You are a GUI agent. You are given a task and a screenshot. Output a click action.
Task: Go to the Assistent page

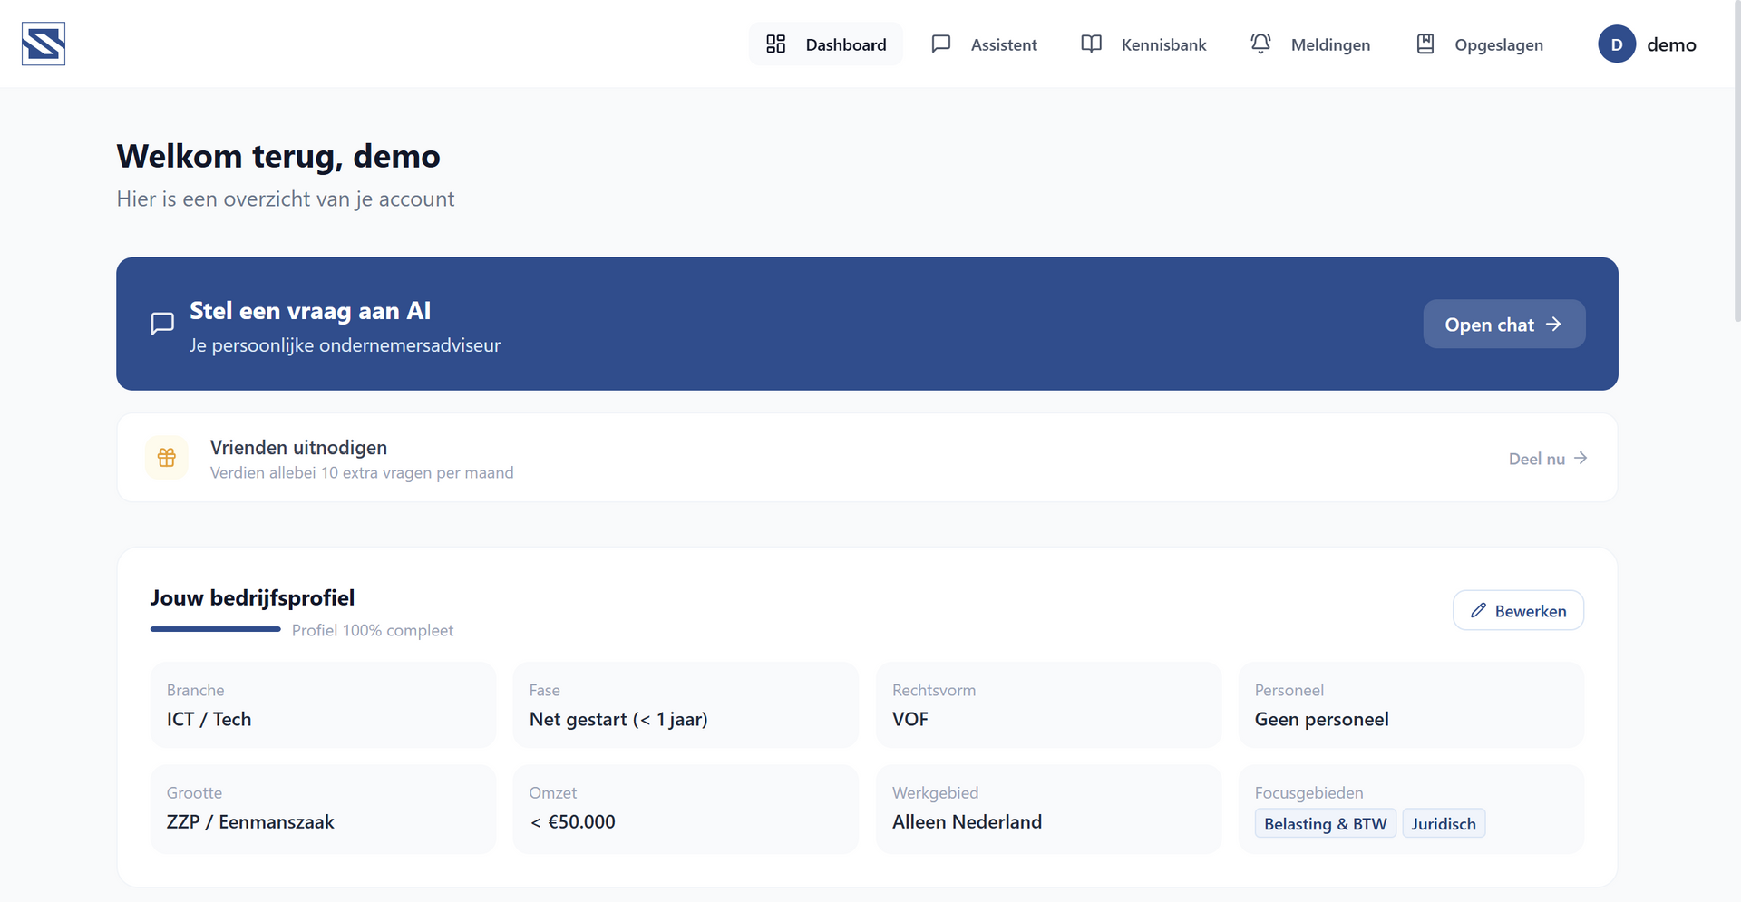(x=984, y=44)
